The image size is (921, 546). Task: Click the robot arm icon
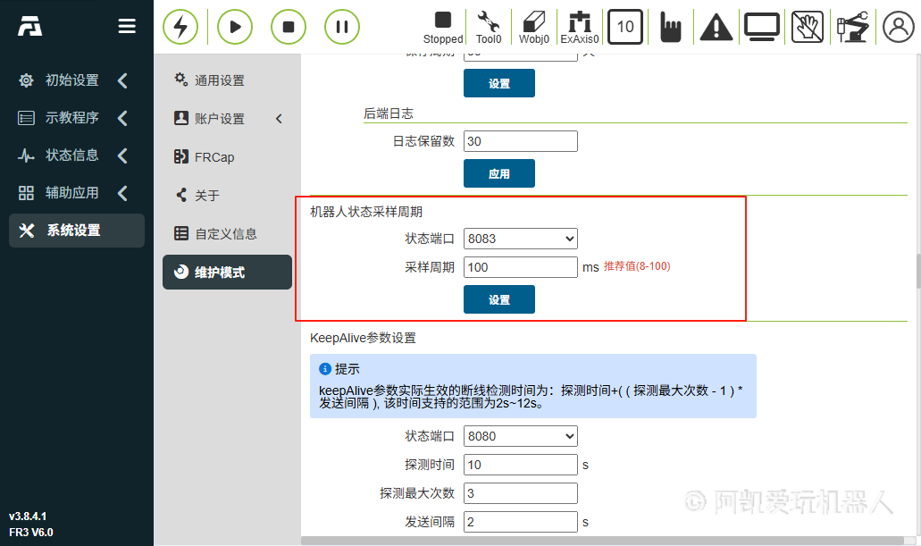point(852,27)
